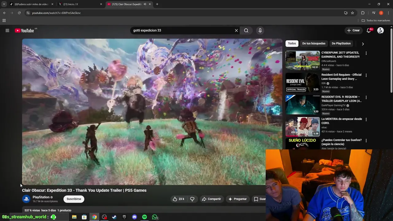Image resolution: width=393 pixels, height=221 pixels.
Task: Open PlayStation channel avatar
Action: click(x=26, y=199)
